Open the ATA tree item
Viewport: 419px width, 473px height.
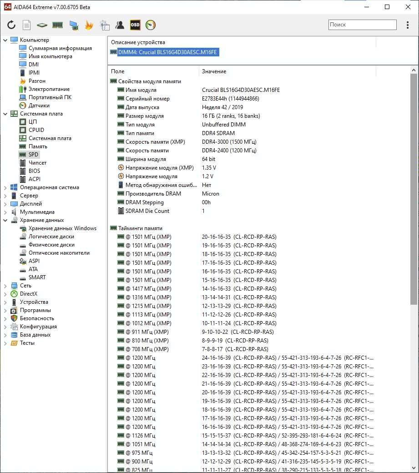(33, 269)
